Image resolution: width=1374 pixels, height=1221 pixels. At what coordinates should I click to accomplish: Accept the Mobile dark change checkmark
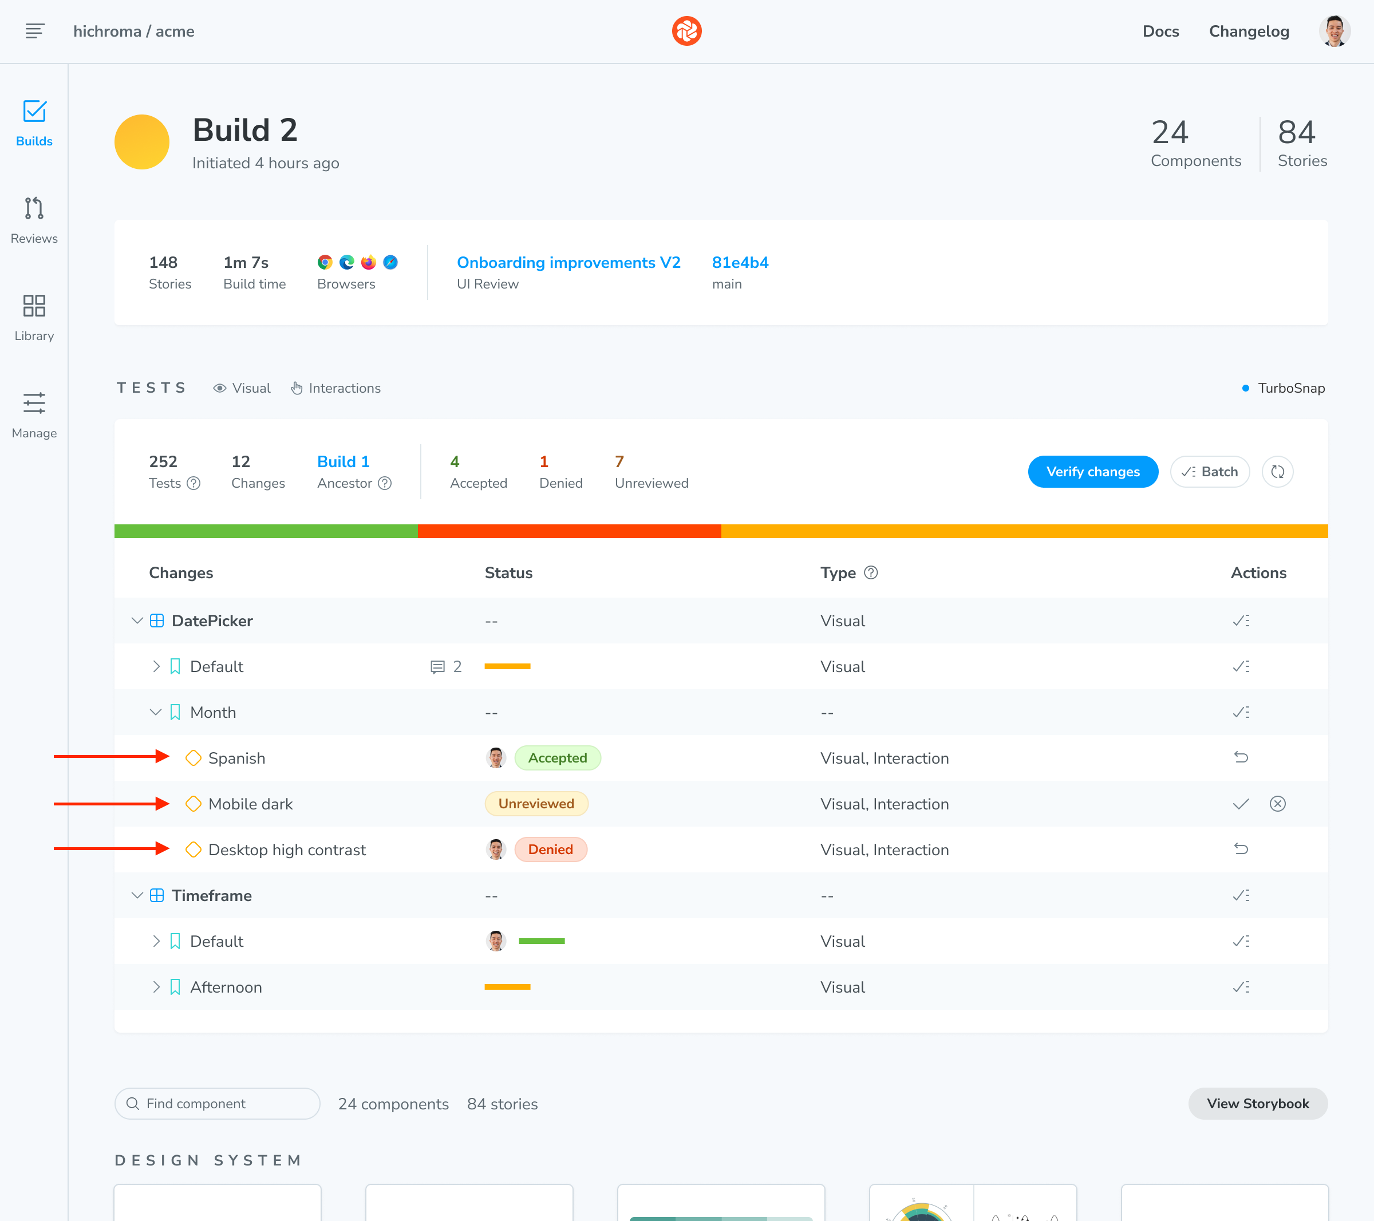[x=1241, y=804]
